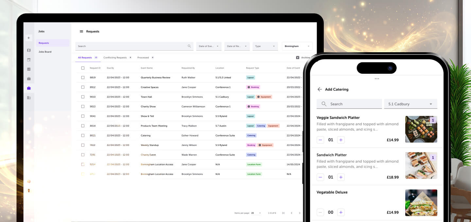Image resolution: width=471 pixels, height=222 pixels.
Task: Open the Processed tab
Action: point(143,57)
